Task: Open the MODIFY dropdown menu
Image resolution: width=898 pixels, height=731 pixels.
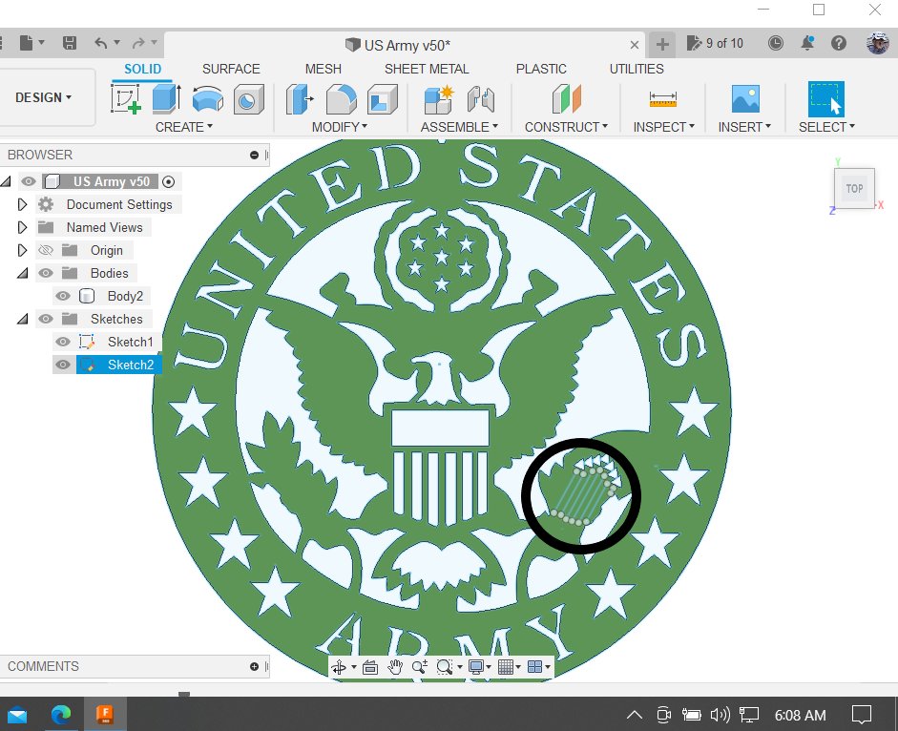Action: (340, 127)
